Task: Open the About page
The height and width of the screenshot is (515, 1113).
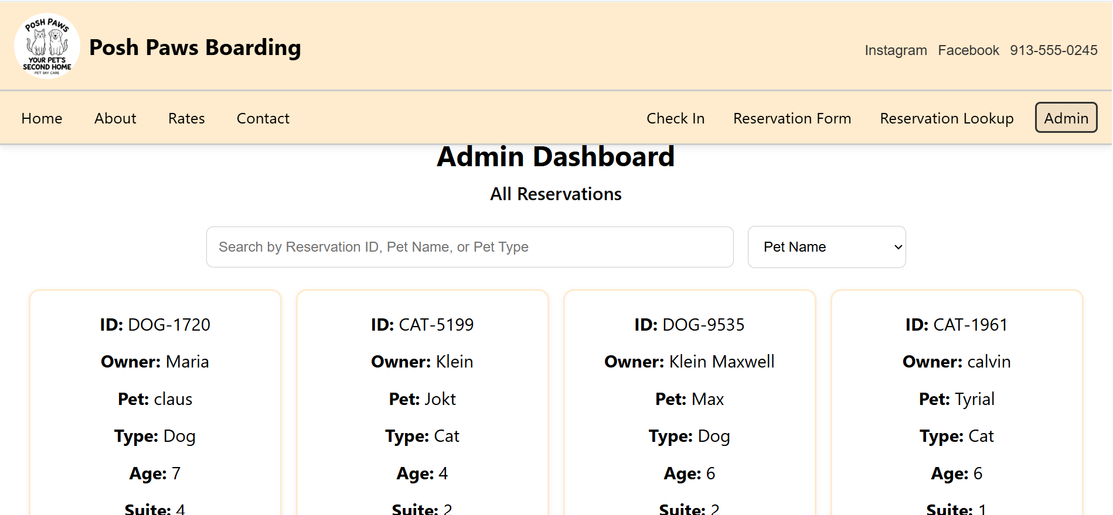Action: (115, 118)
